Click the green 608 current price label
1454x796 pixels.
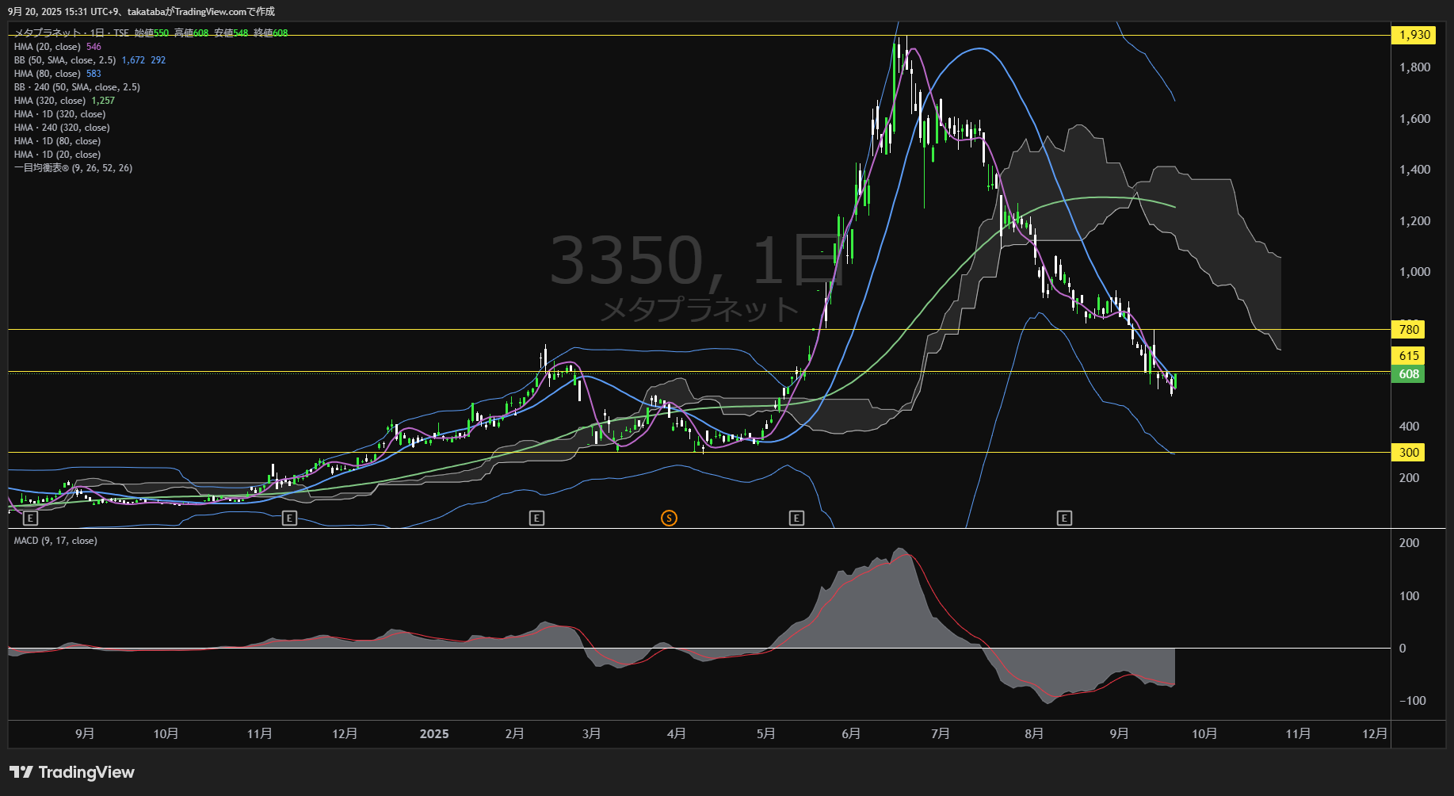1408,374
